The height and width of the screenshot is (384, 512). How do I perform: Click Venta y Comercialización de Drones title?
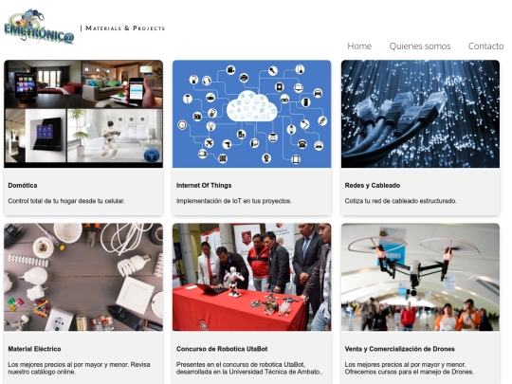[x=400, y=349]
